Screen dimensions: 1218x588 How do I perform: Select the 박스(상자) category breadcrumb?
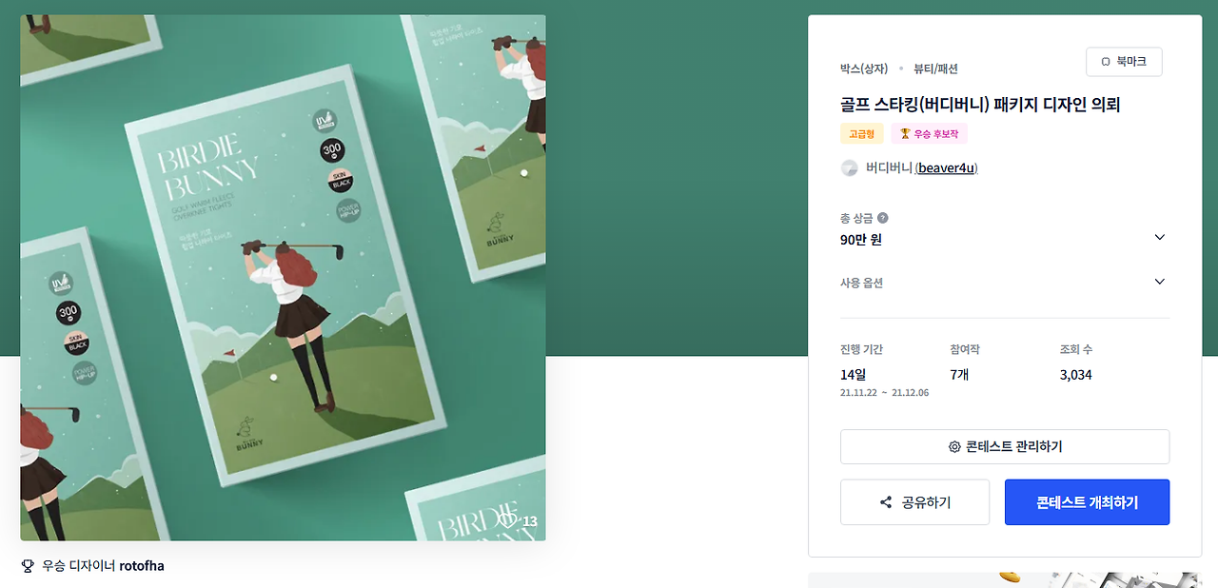pos(864,69)
